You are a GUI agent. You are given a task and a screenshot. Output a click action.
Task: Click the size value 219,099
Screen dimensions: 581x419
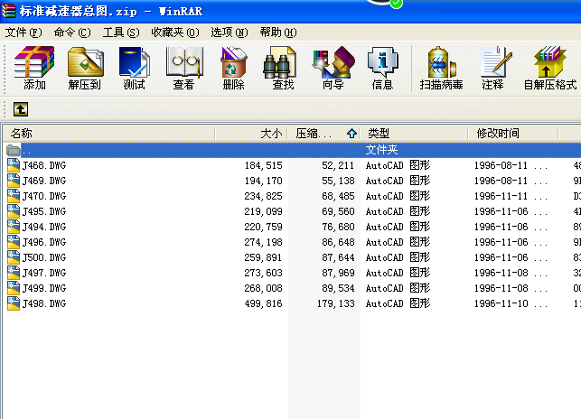pos(264,211)
